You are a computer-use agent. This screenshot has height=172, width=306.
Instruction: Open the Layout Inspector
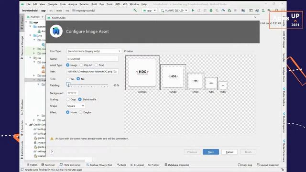pos(268,165)
